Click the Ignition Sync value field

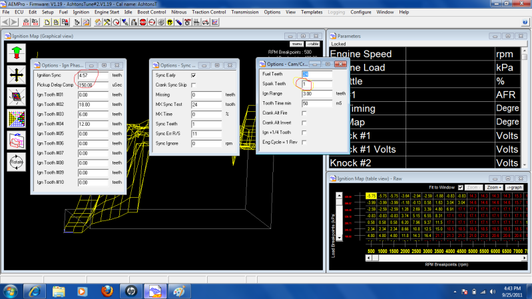point(93,75)
